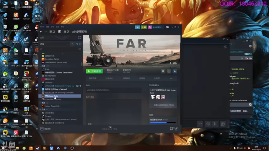Open the Steam menu in title bar
The image size is (269, 151).
[42, 27]
